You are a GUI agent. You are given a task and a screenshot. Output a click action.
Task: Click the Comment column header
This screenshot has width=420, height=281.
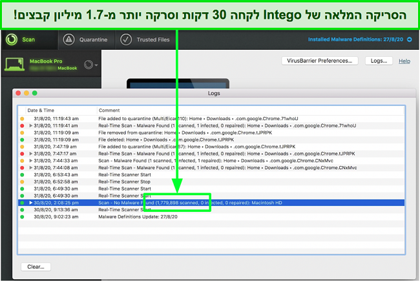tap(109, 110)
